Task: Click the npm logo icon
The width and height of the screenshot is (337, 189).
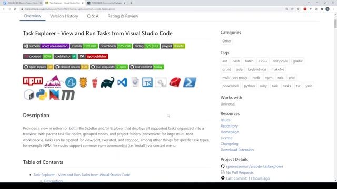Action: [x=33, y=81]
